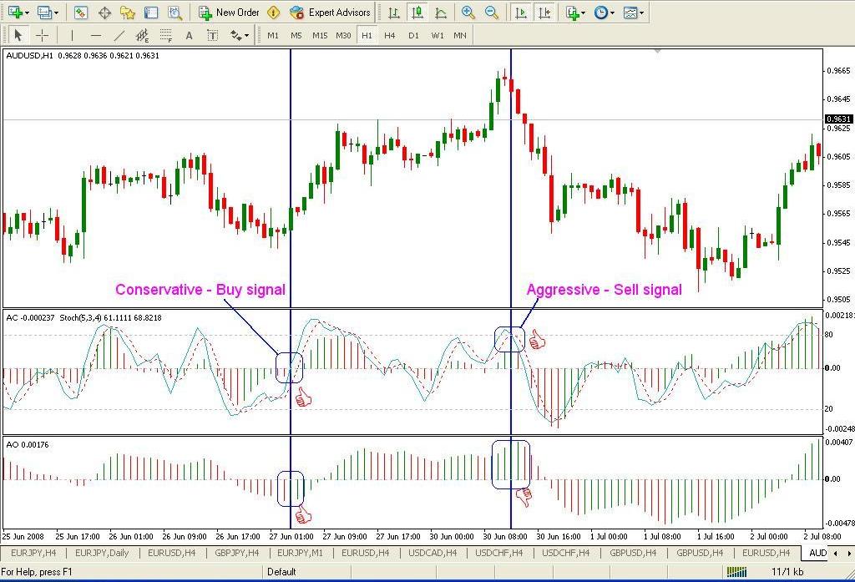
Task: Select the vertical line drawing tool
Action: point(73,35)
